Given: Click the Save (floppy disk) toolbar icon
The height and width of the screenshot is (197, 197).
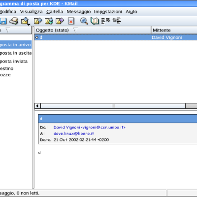Looking at the screenshot, I should tap(3, 21).
